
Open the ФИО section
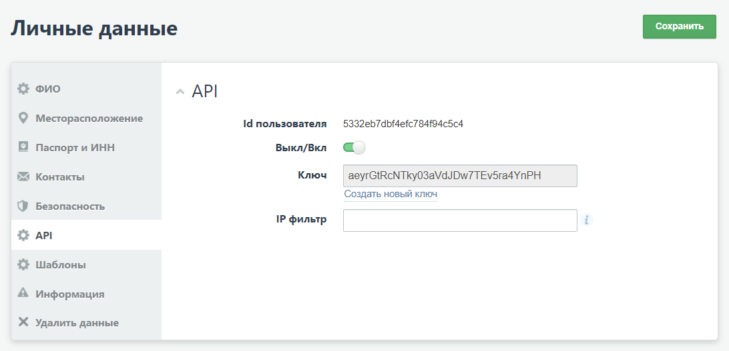[48, 89]
